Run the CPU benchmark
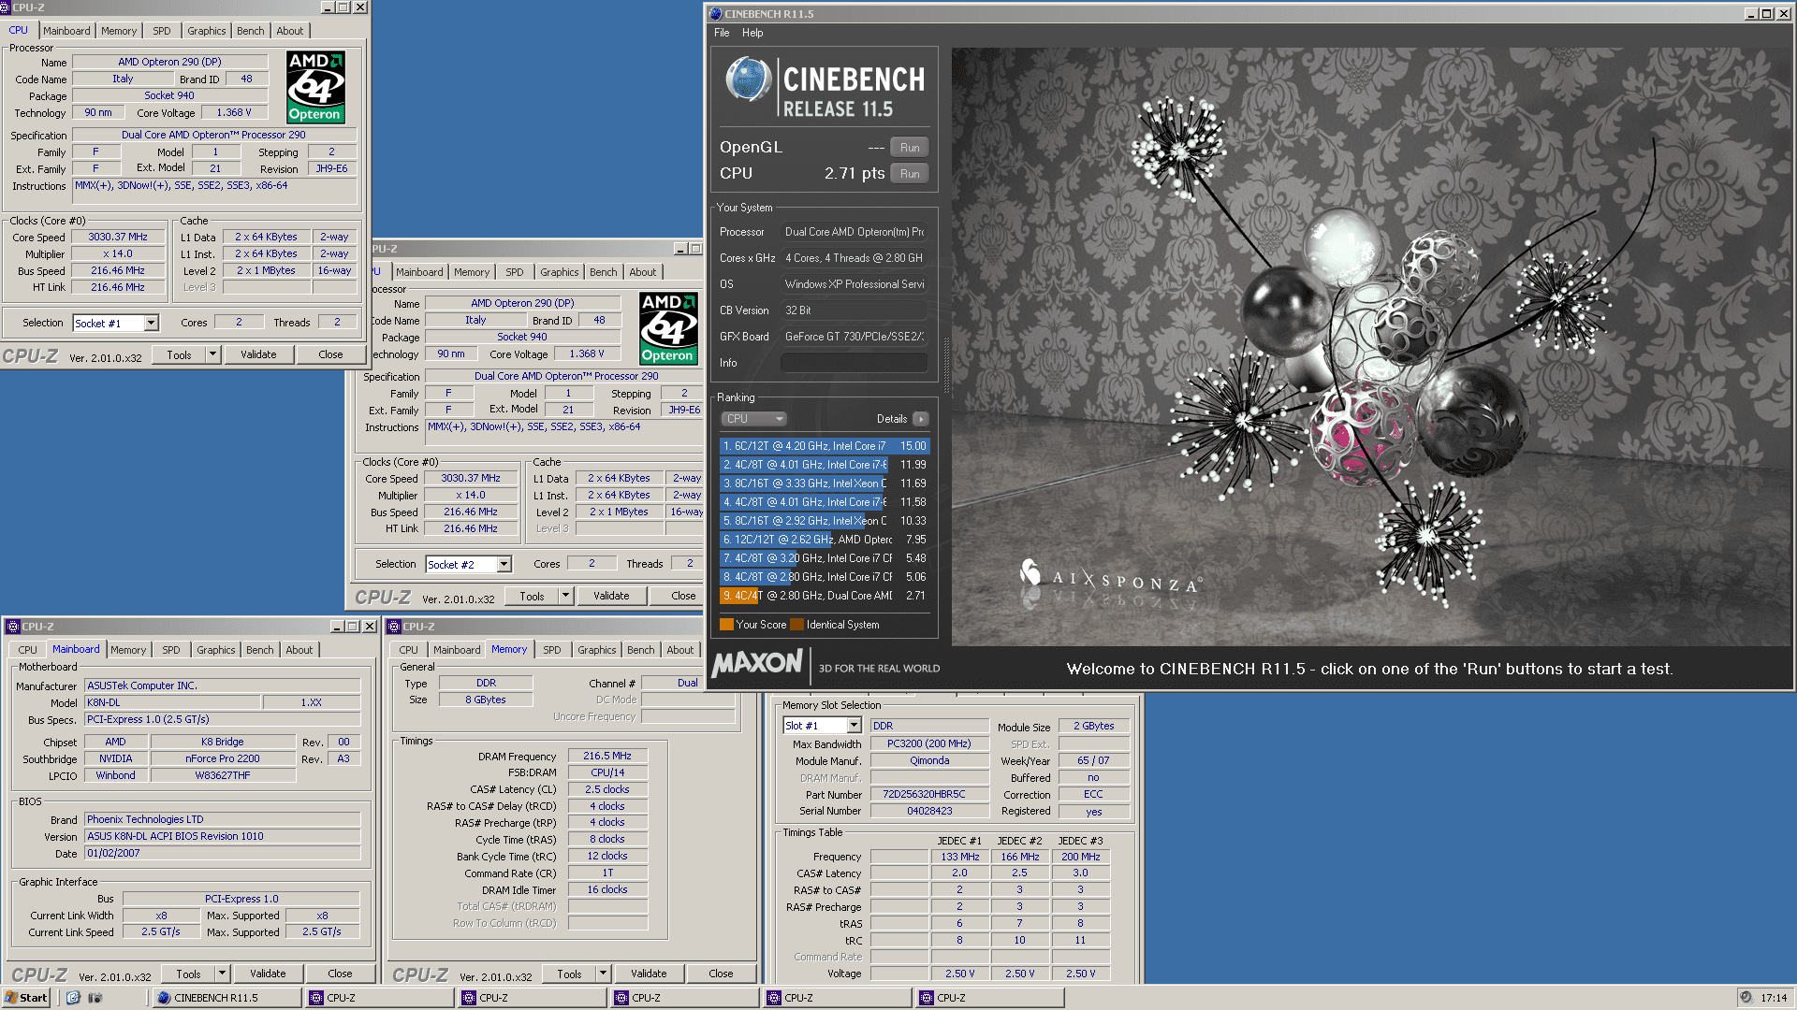The height and width of the screenshot is (1010, 1797). [x=910, y=174]
